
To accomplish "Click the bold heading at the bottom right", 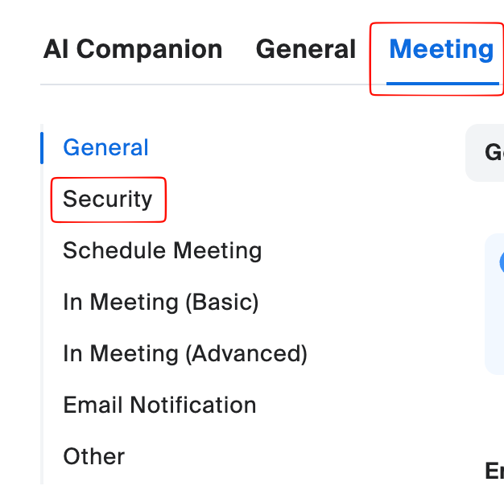I will tap(494, 471).
